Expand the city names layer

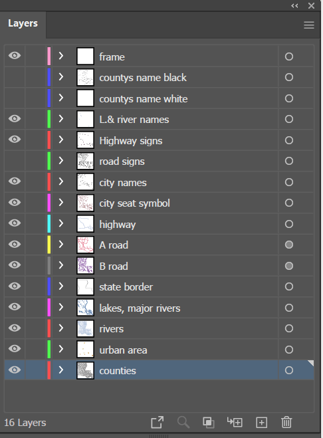[61, 181]
